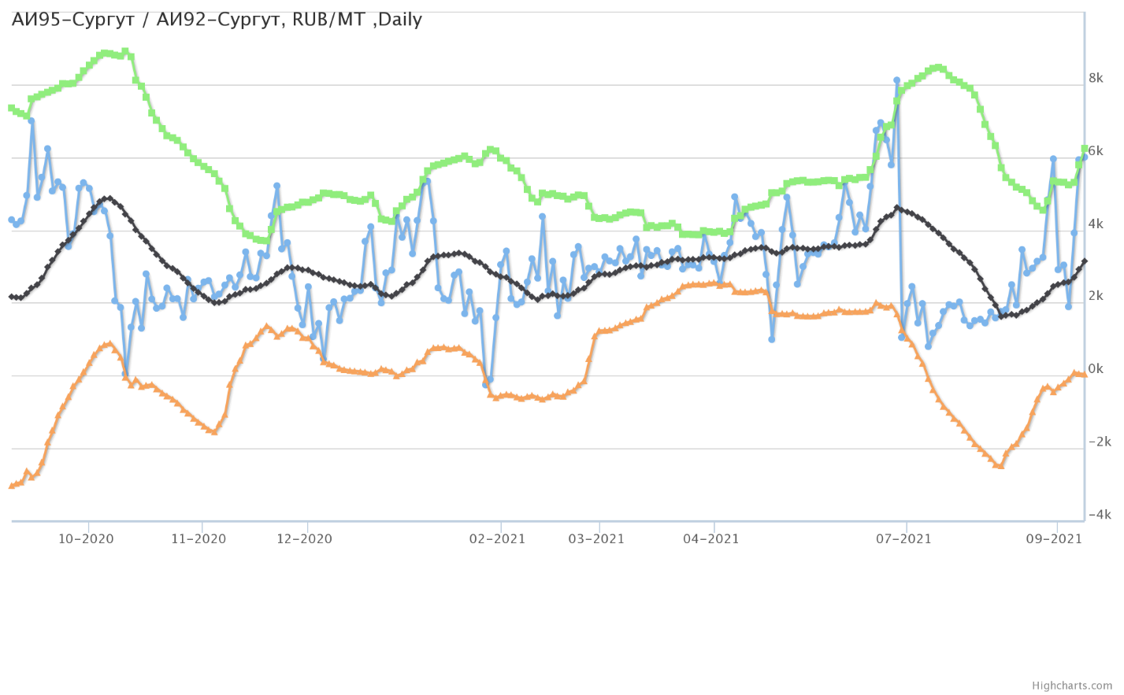Click the black line's peak near 10-2020
Screen dimensions: 1124x695
pos(109,199)
